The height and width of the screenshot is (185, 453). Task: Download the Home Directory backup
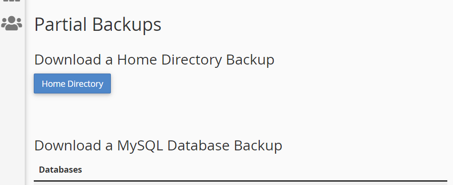[72, 83]
